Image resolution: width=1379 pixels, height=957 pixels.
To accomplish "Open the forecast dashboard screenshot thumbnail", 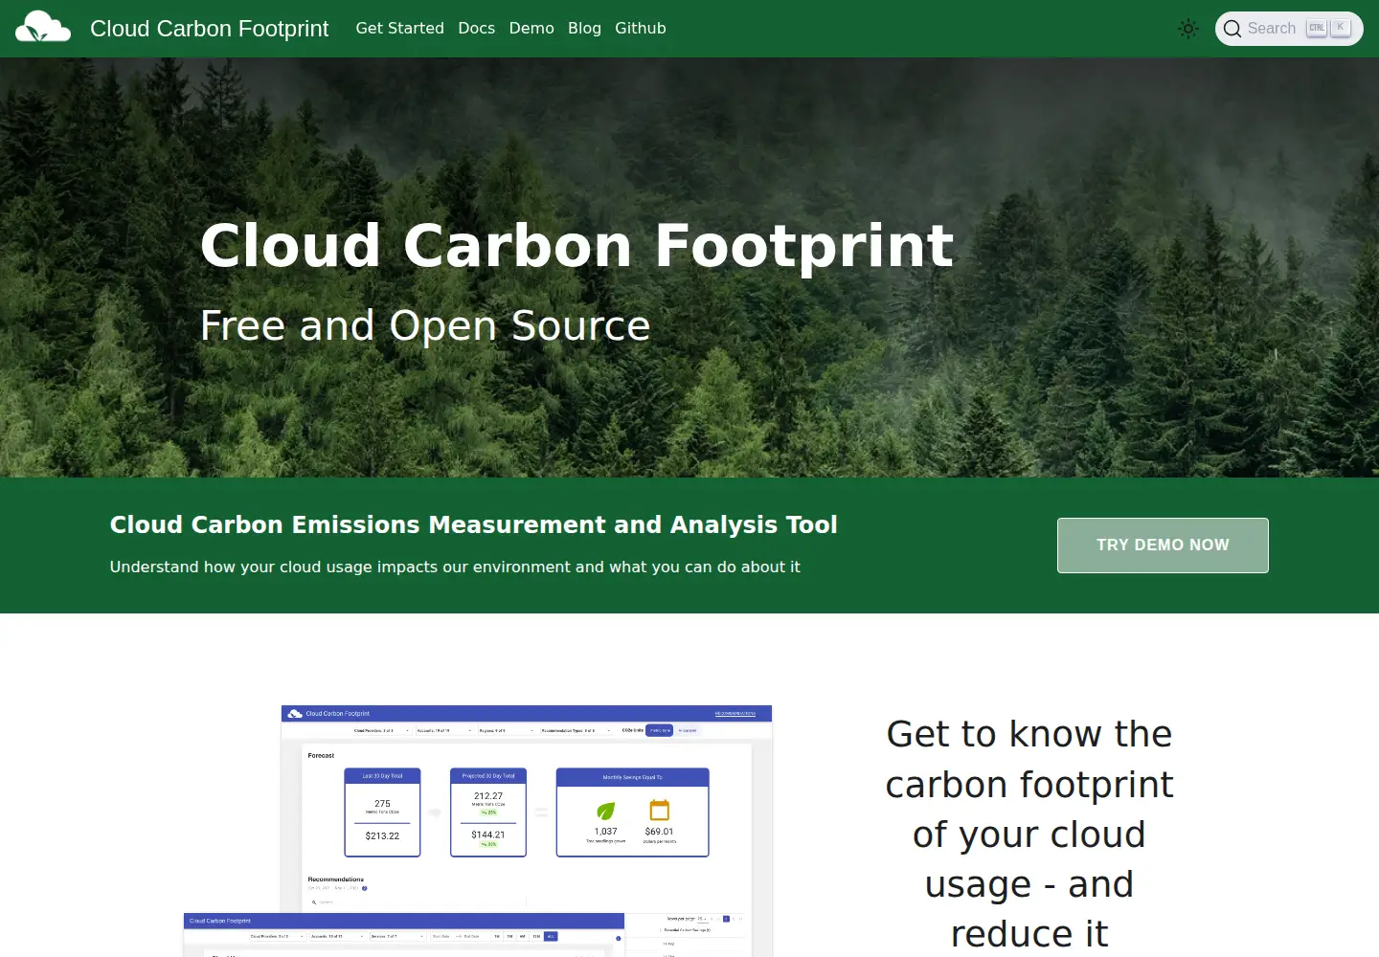I will [x=527, y=810].
